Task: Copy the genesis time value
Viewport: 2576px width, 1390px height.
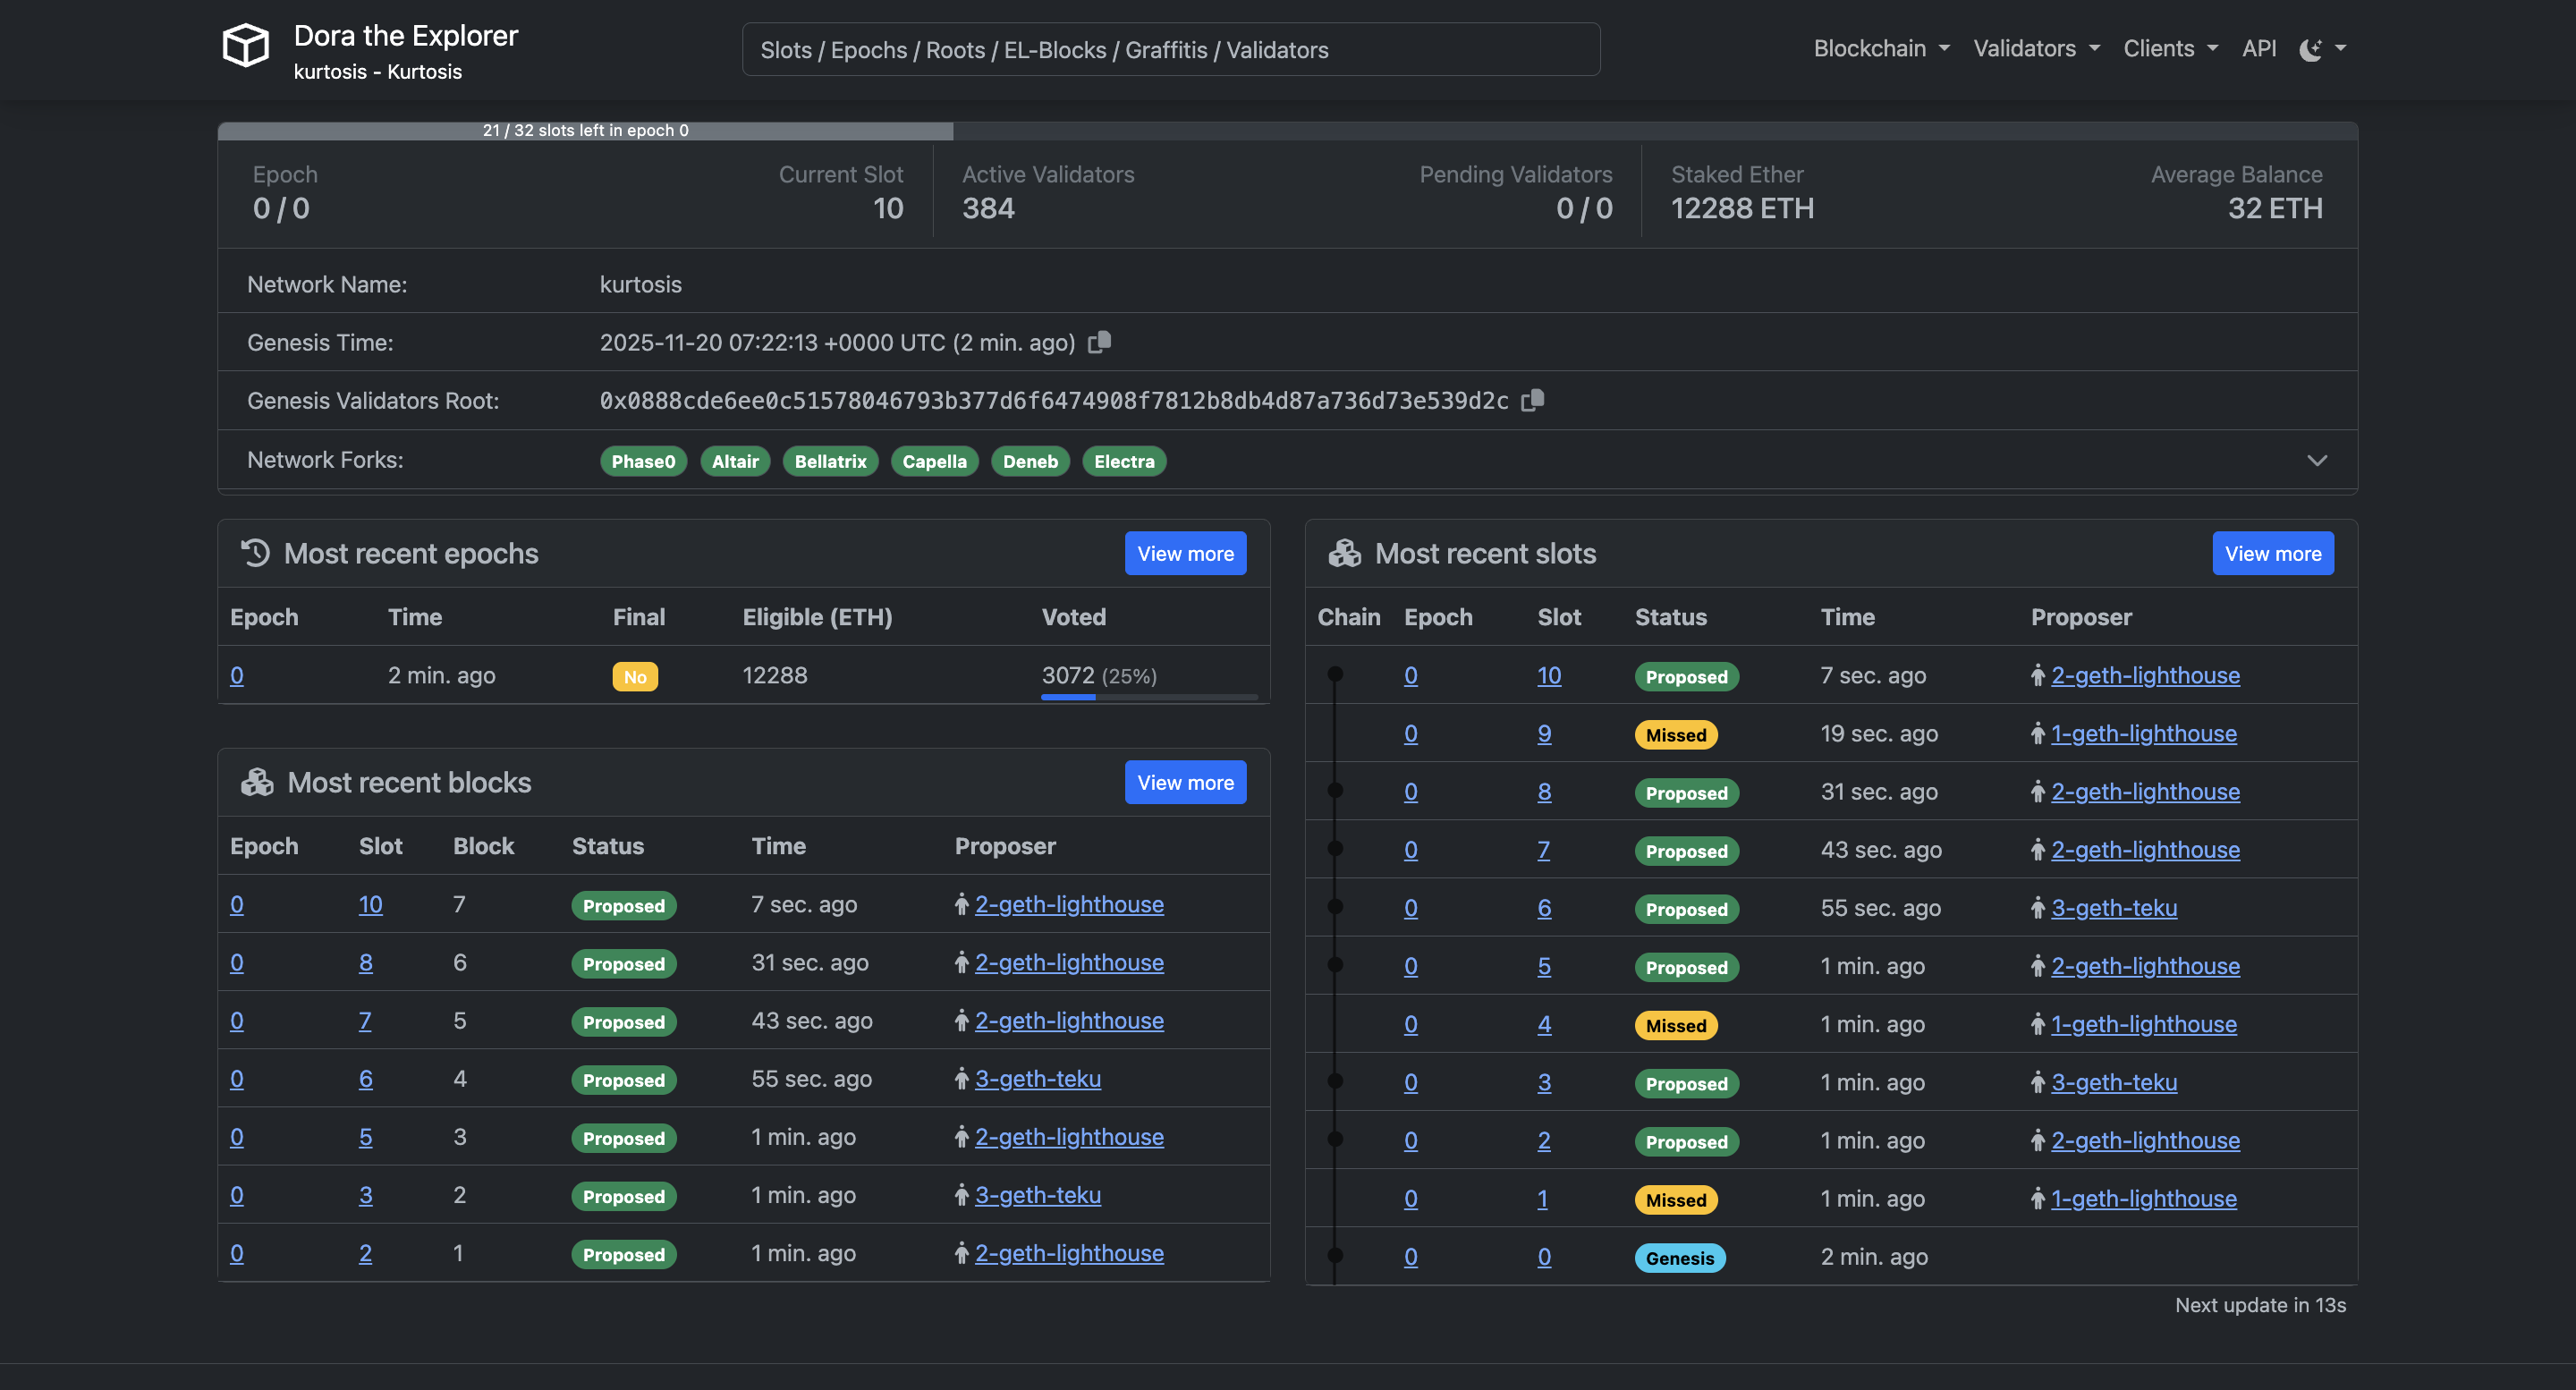Action: (1099, 342)
